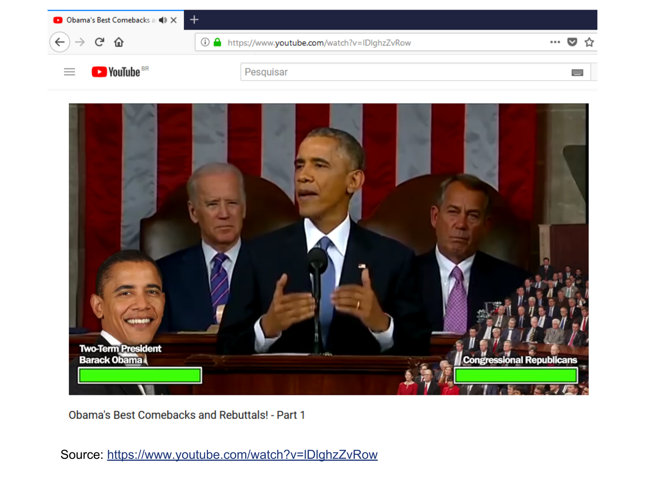This screenshot has height=483, width=645.
Task: Save page to Pocket
Action: pyautogui.click(x=572, y=42)
